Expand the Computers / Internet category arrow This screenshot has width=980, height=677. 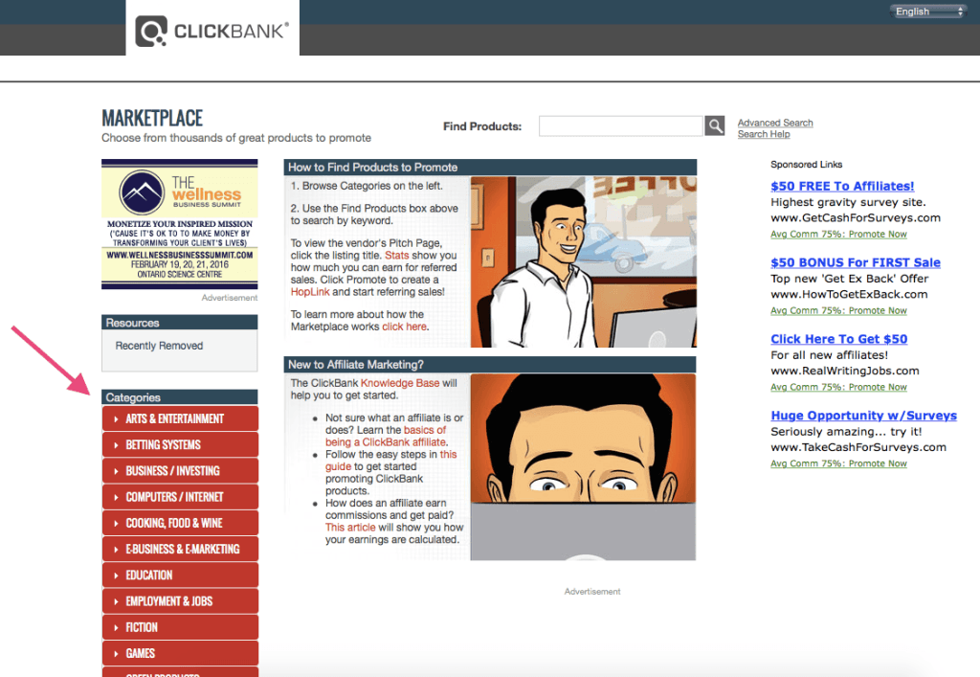coord(116,497)
